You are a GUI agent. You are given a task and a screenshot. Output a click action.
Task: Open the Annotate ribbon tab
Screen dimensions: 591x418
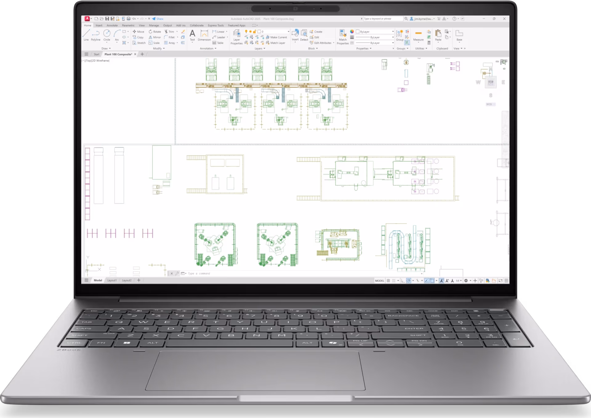tap(112, 26)
